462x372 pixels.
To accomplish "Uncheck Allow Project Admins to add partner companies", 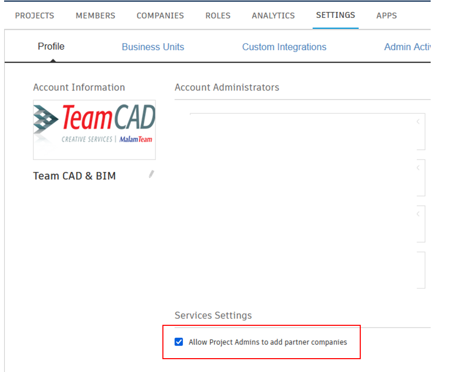I will click(x=179, y=342).
